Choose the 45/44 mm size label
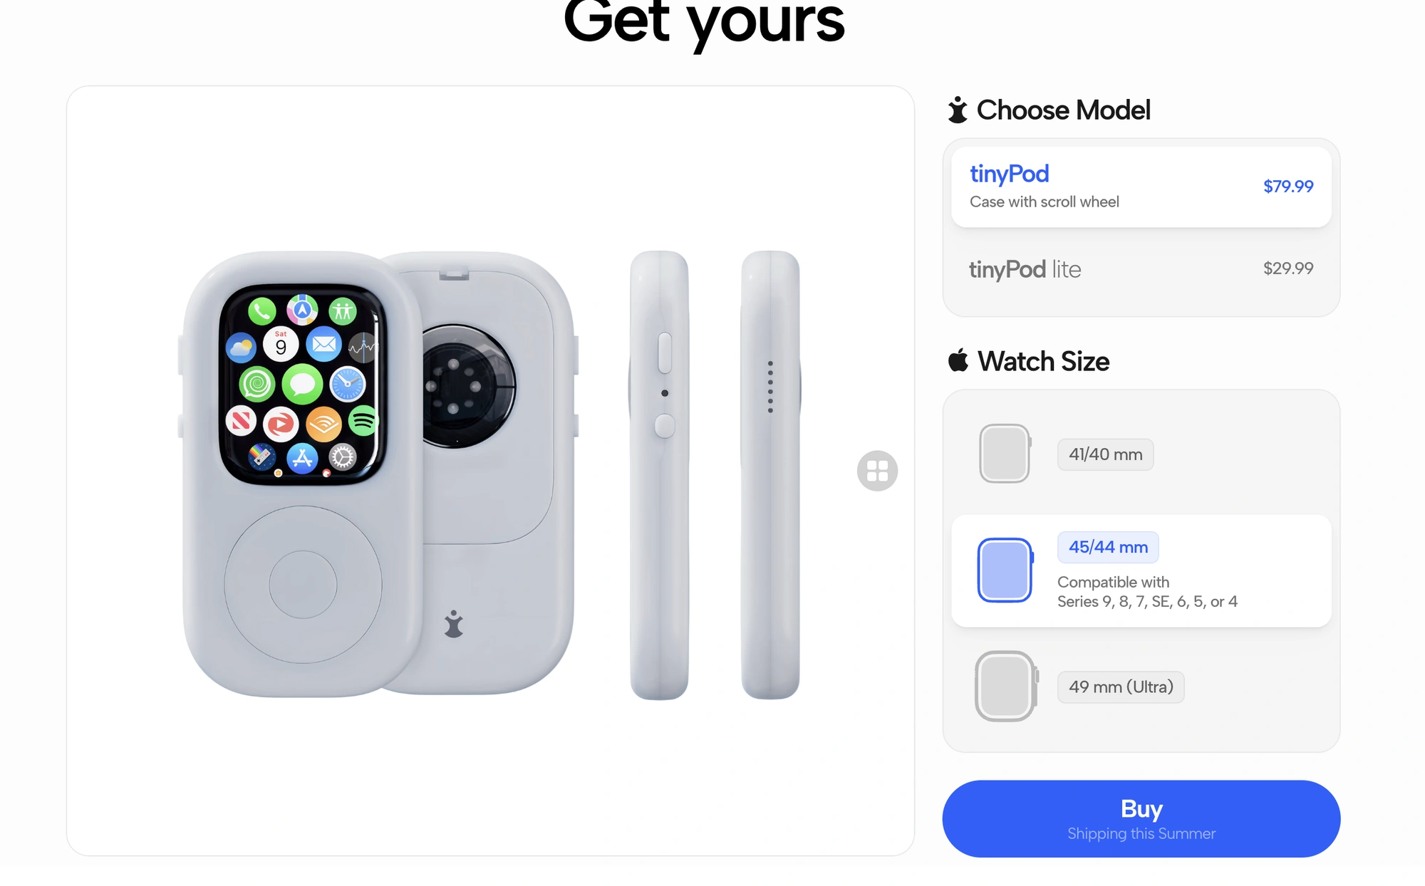Viewport: 1425px width, 886px height. (1108, 547)
